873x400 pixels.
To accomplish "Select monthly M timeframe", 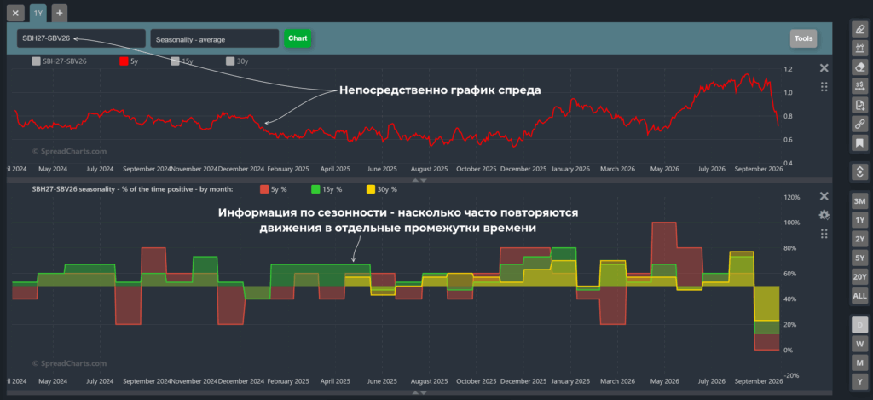I will coord(859,362).
